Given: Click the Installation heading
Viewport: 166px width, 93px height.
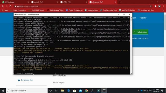Looking at the screenshot, I should tap(59, 75).
